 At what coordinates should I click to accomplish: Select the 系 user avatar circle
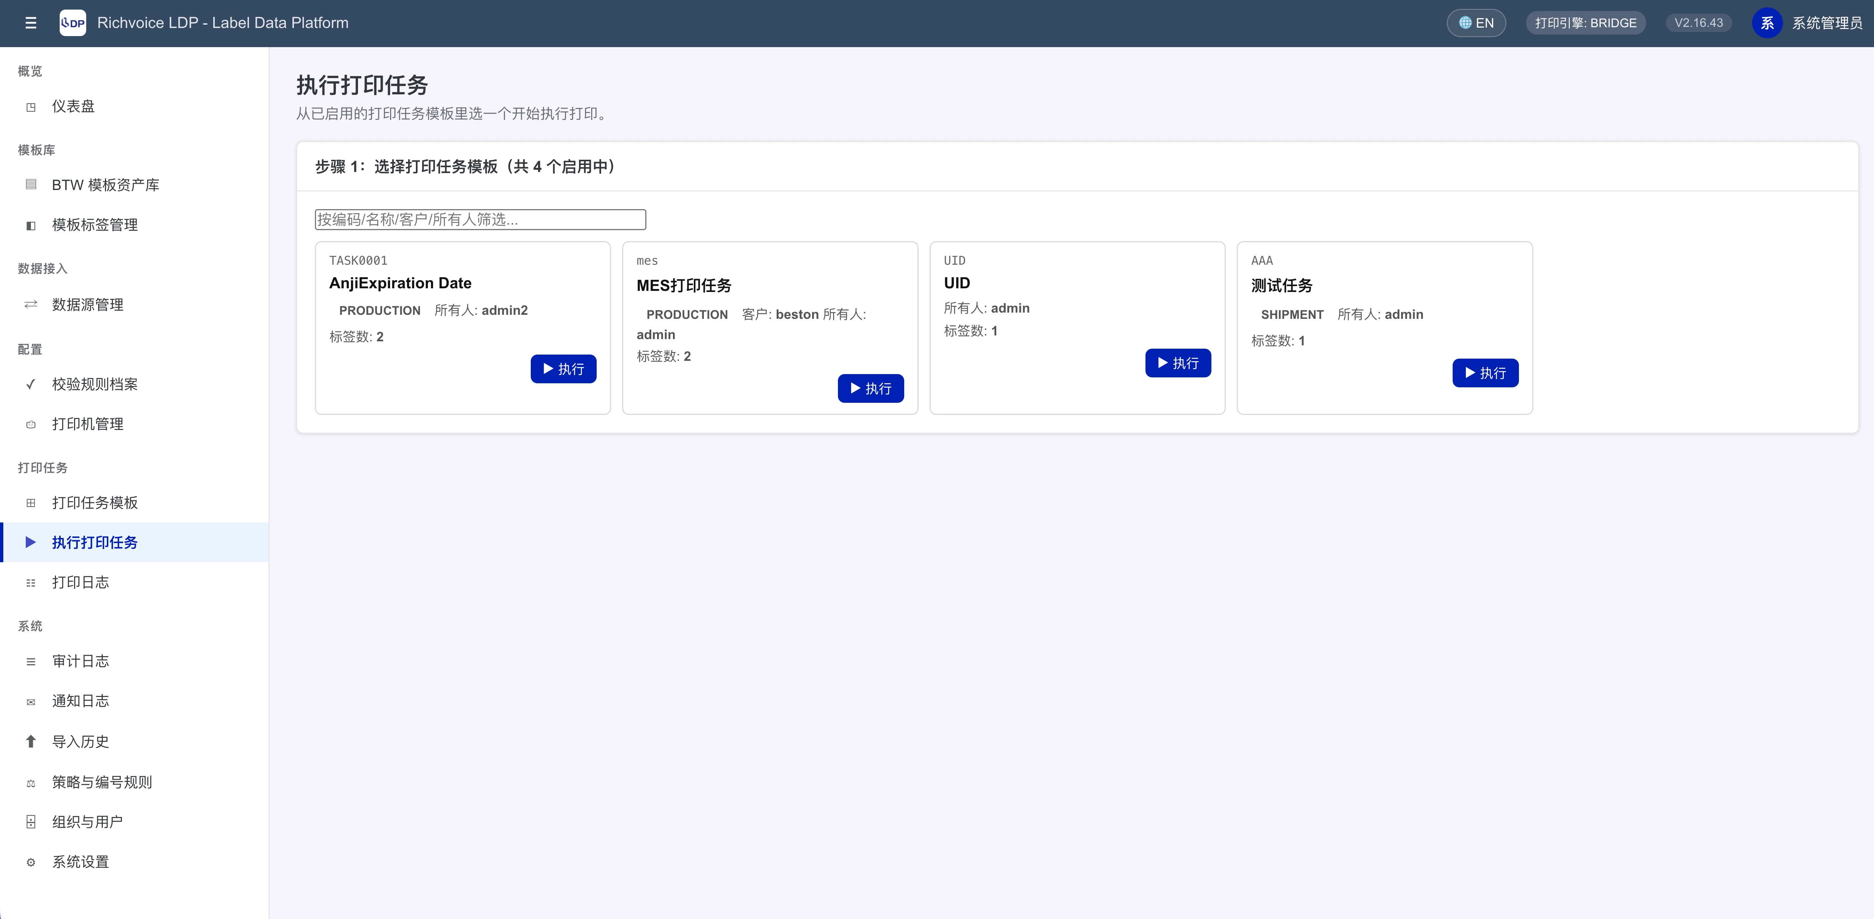[x=1767, y=23]
